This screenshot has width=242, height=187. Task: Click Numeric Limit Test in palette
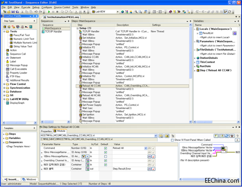24,39
